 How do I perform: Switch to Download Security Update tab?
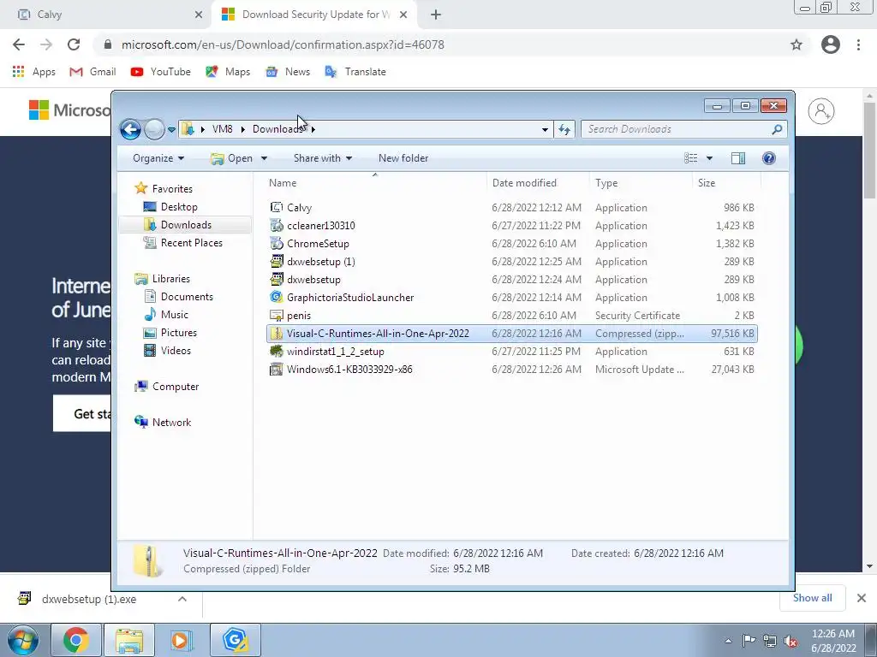pos(314,15)
